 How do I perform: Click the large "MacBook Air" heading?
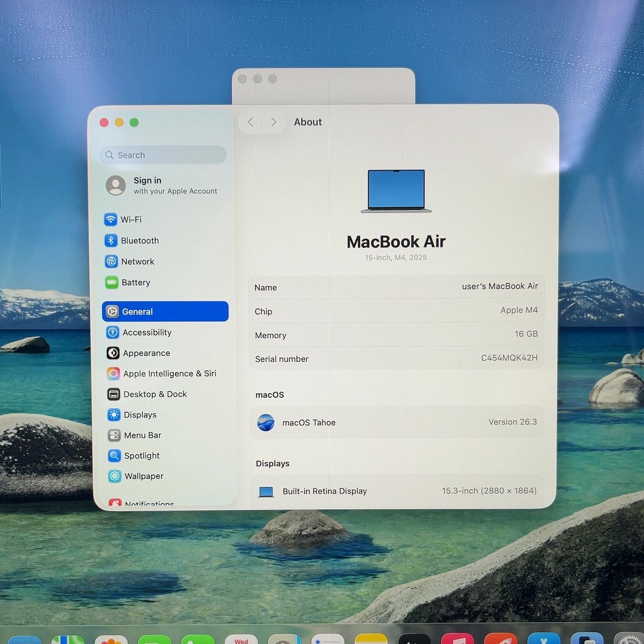(x=396, y=242)
